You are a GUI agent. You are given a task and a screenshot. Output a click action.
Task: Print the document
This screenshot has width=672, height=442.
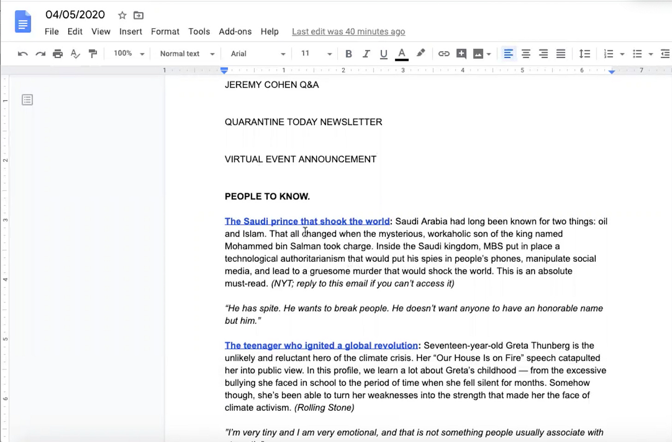tap(58, 54)
